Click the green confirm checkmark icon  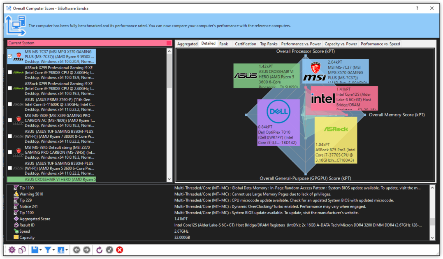pos(109,250)
